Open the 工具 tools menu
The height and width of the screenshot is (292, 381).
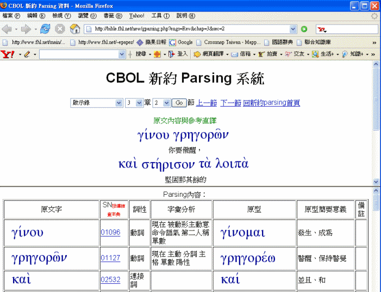point(160,16)
